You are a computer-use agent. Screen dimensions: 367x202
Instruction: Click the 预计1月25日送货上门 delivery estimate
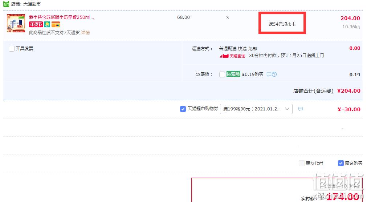[302, 56]
